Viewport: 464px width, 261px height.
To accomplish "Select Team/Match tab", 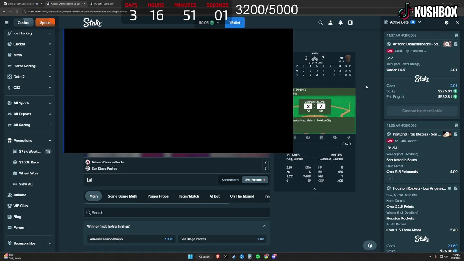I will pos(189,196).
